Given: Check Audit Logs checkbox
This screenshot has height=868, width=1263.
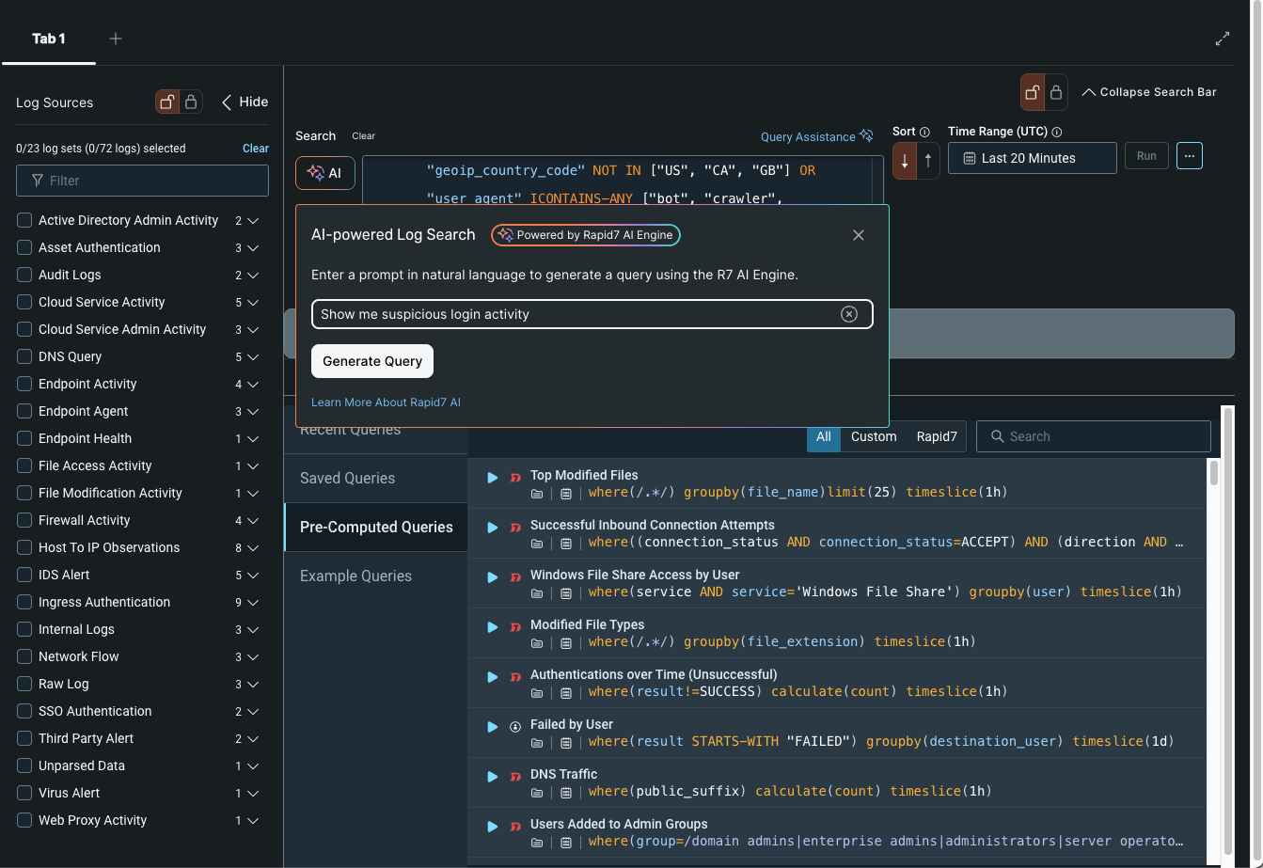Looking at the screenshot, I should click(x=24, y=275).
